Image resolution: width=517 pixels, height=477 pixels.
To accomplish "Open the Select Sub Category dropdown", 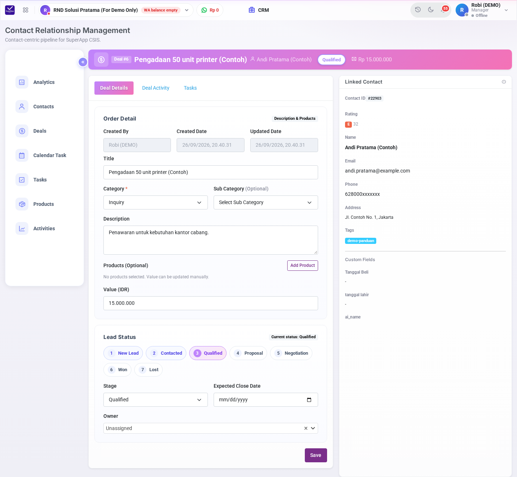I will (266, 203).
